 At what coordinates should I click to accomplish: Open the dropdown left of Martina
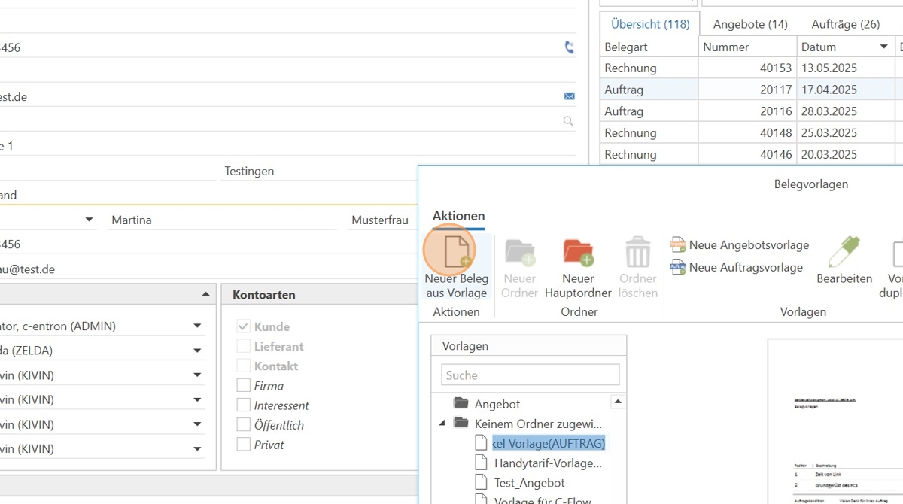point(90,220)
